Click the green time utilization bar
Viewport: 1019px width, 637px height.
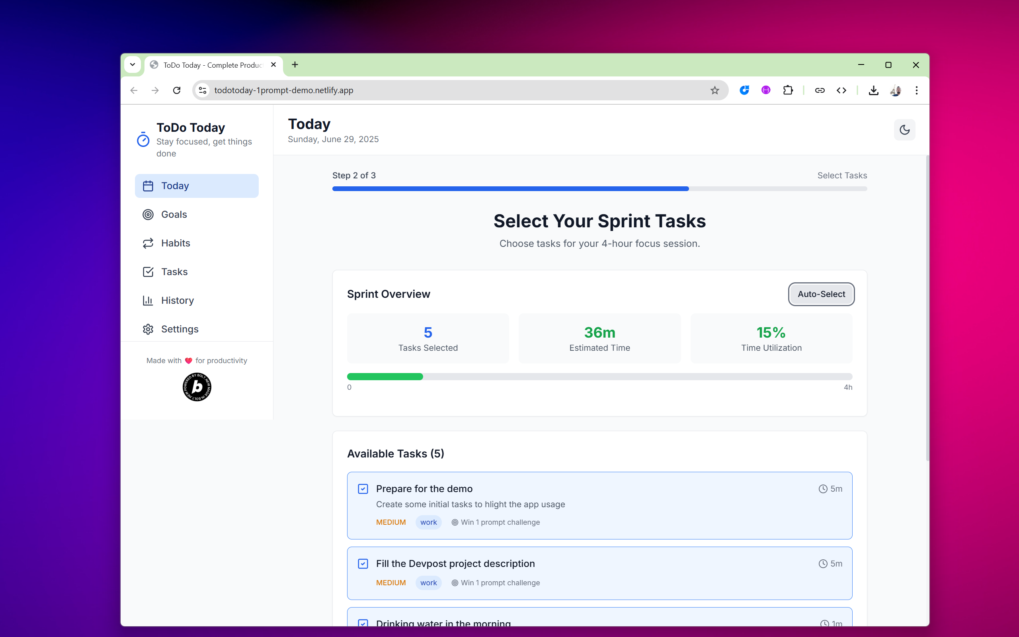pos(385,377)
